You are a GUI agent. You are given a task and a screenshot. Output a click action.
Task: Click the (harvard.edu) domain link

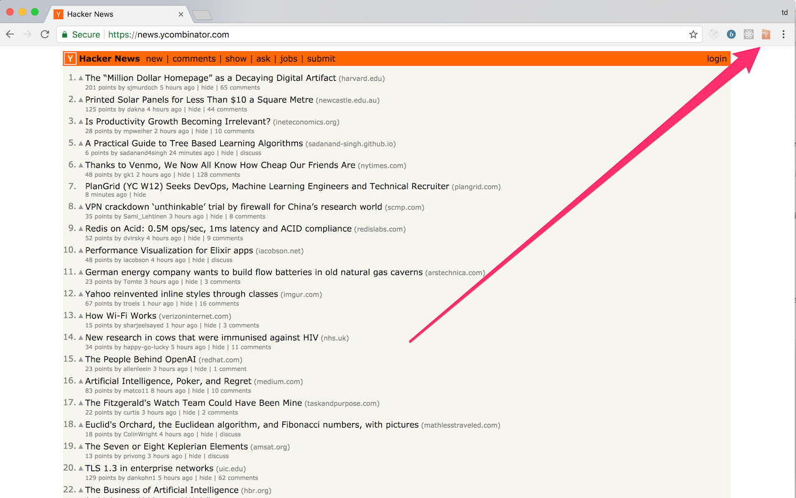tap(361, 78)
